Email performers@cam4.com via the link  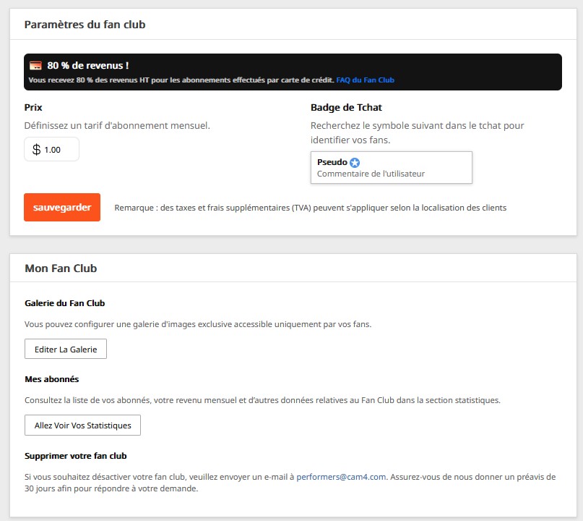pos(341,477)
